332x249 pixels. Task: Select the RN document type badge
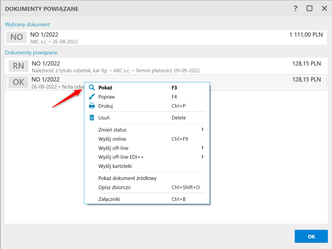tap(18, 66)
